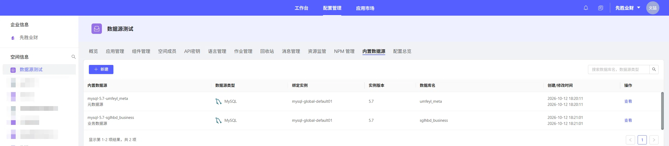The height and width of the screenshot is (146, 669).
Task: Switch to 工作台 top menu
Action: coord(301,8)
